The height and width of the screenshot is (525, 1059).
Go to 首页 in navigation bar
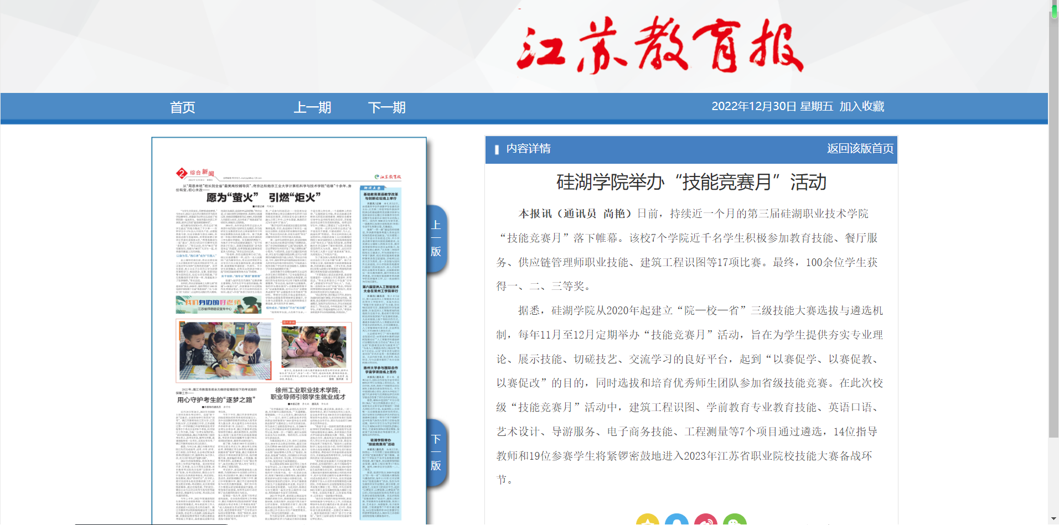click(182, 107)
